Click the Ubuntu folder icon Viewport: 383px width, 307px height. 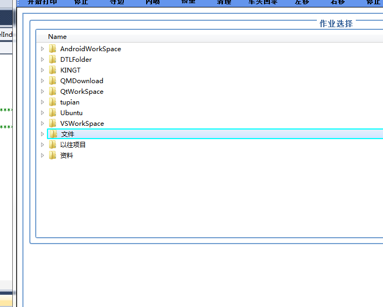pyautogui.click(x=52, y=112)
